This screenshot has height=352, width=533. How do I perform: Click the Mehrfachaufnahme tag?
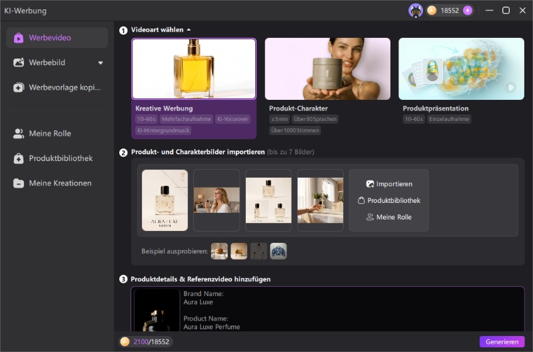pos(187,119)
